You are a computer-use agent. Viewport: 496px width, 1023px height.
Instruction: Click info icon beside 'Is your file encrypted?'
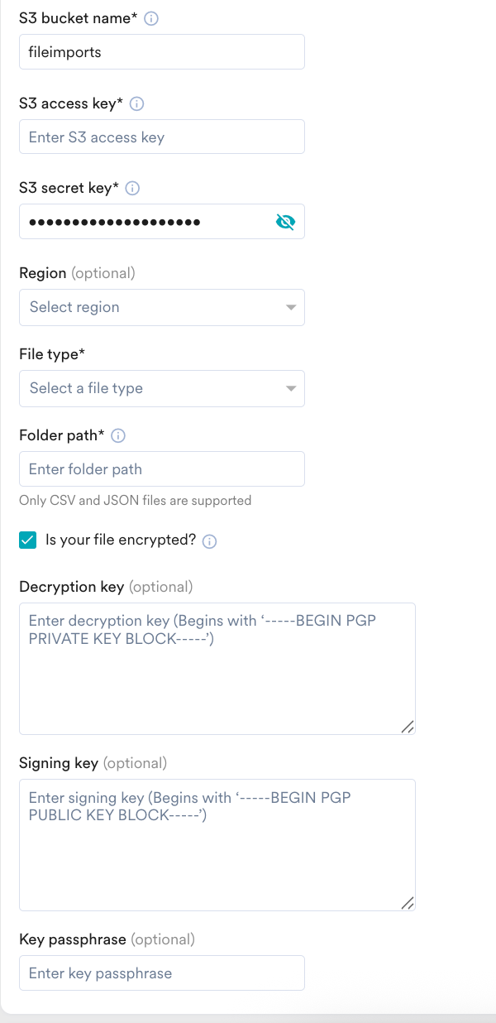[210, 541]
